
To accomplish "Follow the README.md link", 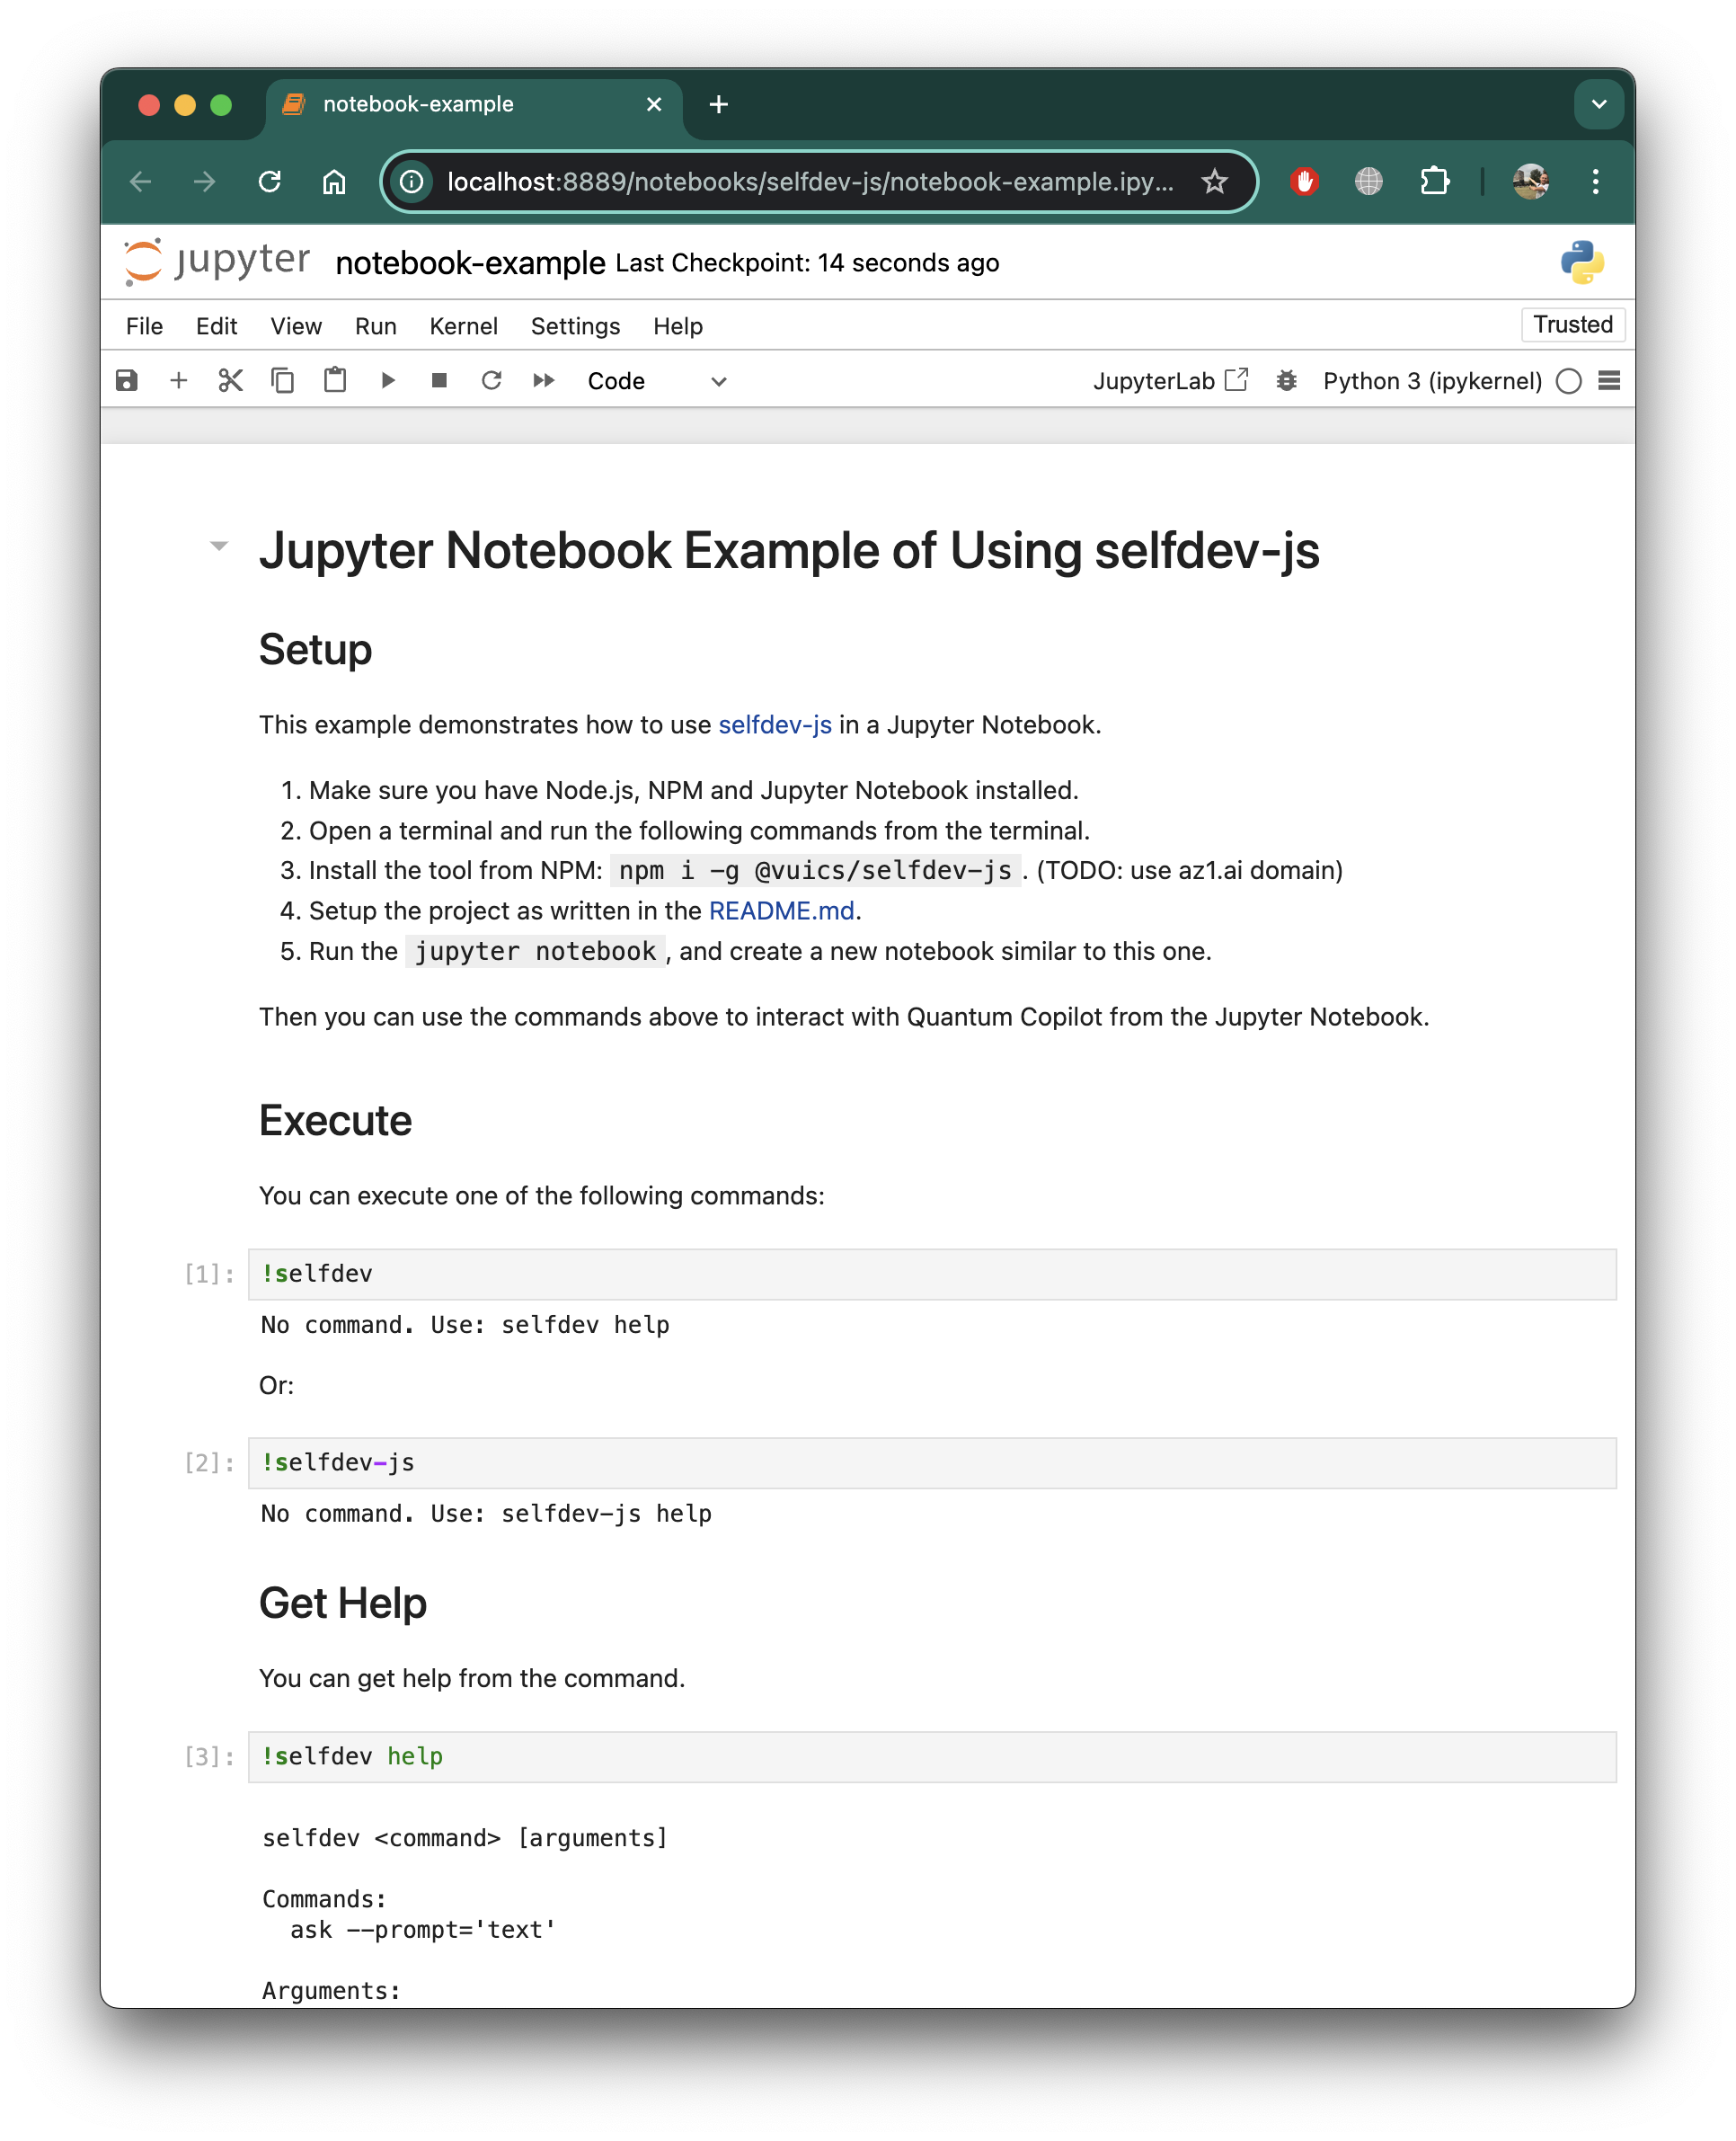I will [x=781, y=911].
